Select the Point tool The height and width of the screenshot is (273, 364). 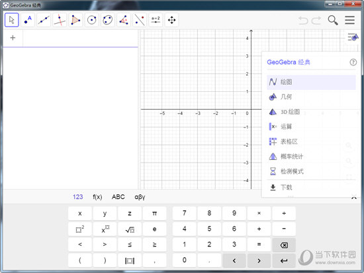[x=28, y=20]
